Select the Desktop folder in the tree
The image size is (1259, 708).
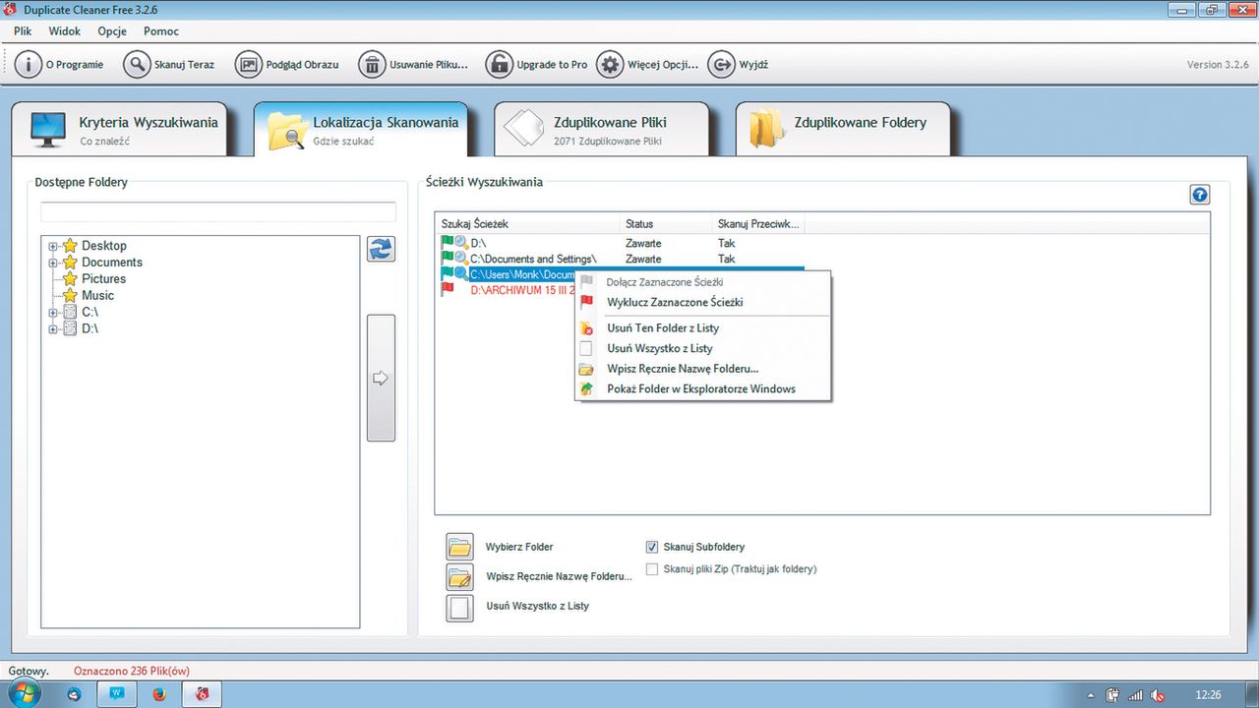[104, 246]
